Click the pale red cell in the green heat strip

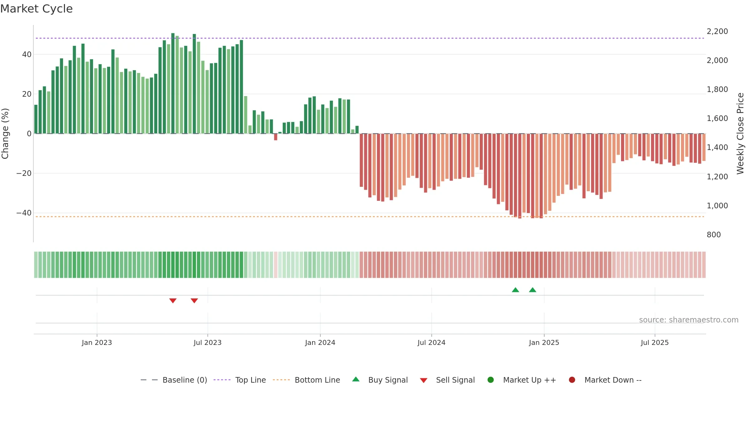click(276, 265)
